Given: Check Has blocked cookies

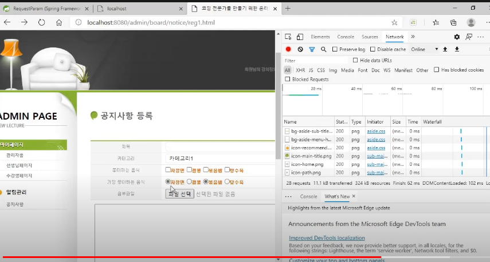Looking at the screenshot, I should pos(437,70).
